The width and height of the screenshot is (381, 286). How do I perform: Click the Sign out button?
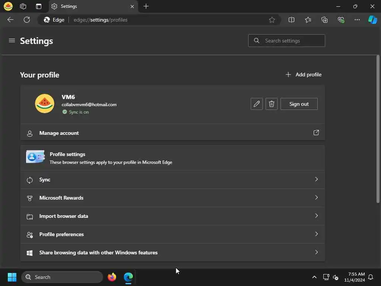299,104
